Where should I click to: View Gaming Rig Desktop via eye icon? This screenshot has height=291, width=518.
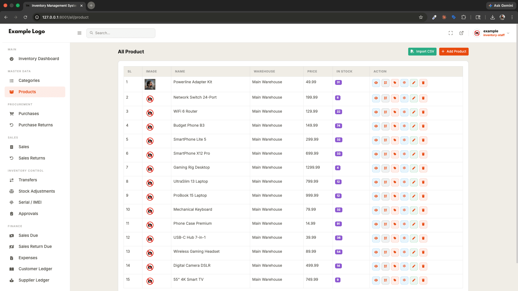pyautogui.click(x=376, y=168)
